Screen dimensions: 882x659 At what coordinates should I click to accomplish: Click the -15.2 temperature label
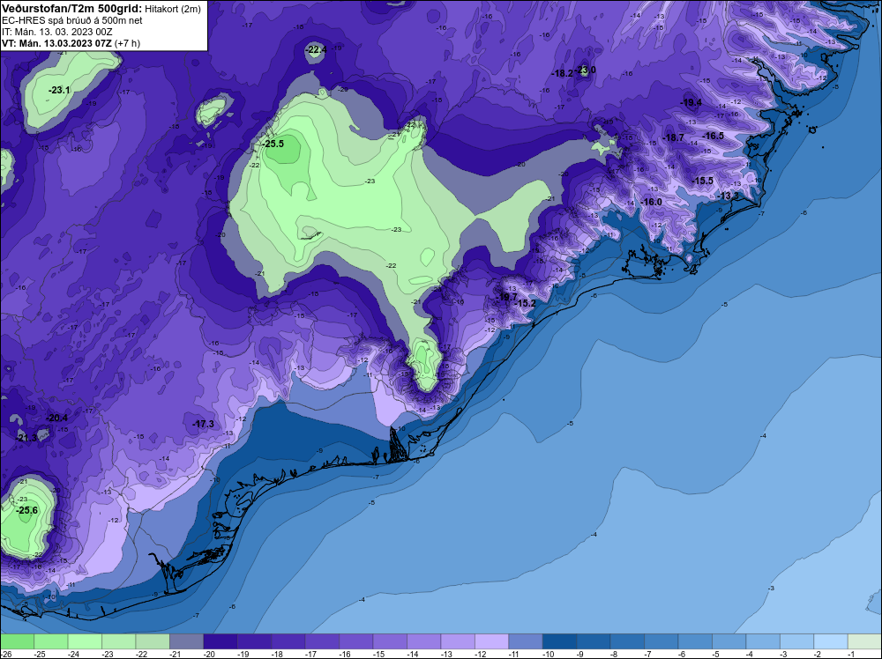[x=526, y=303]
